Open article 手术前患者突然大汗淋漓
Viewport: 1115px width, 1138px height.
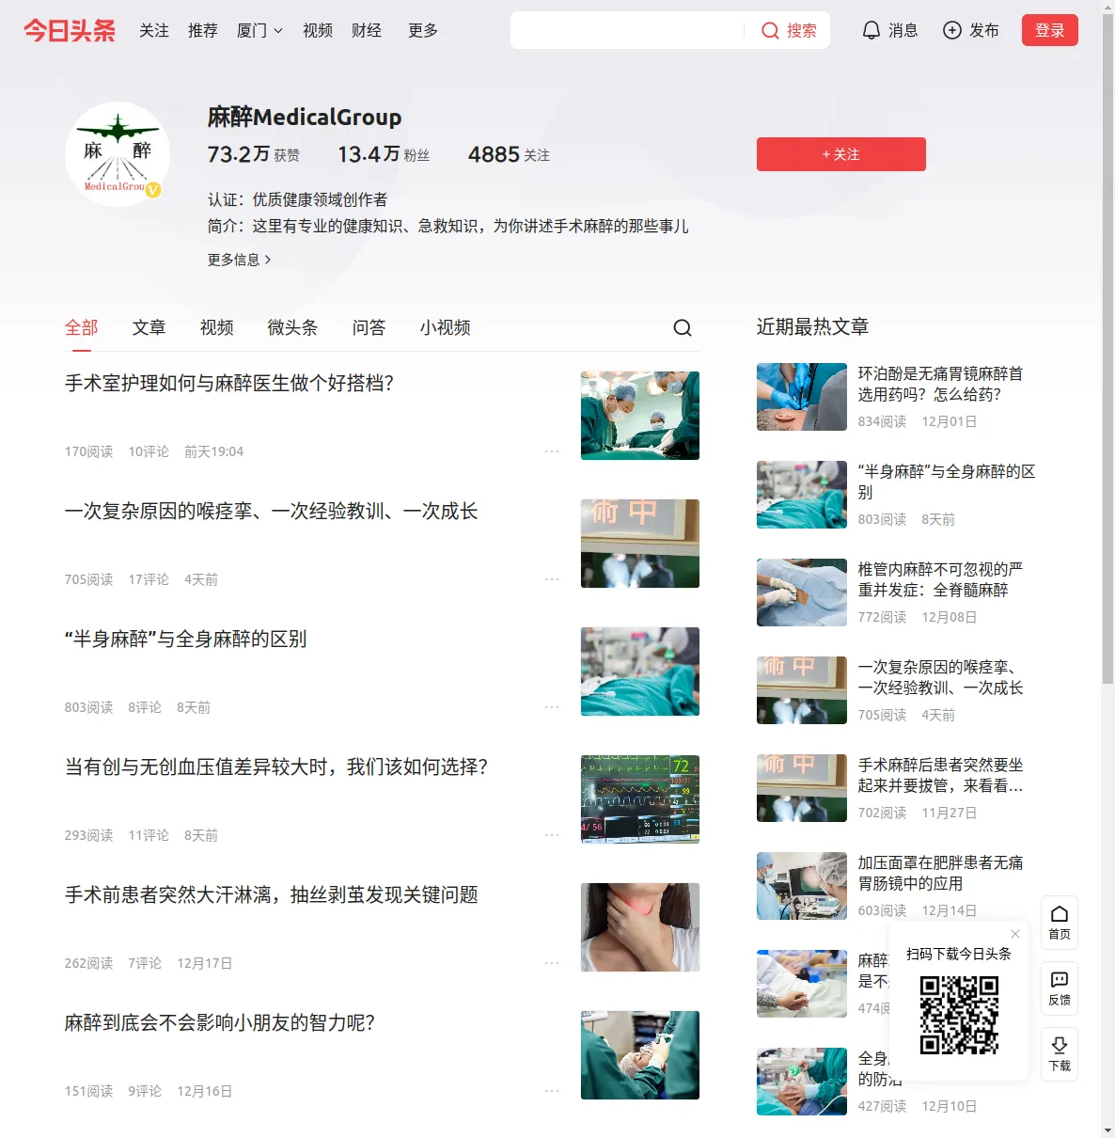coord(272,894)
